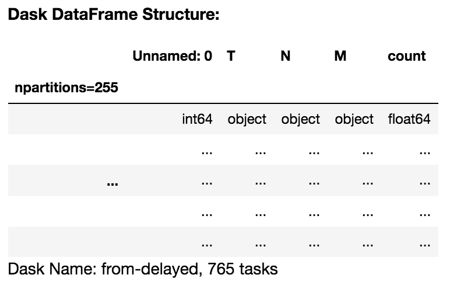
Task: Click bold-ellipsis row's N column ellipsis
Action: (314, 183)
